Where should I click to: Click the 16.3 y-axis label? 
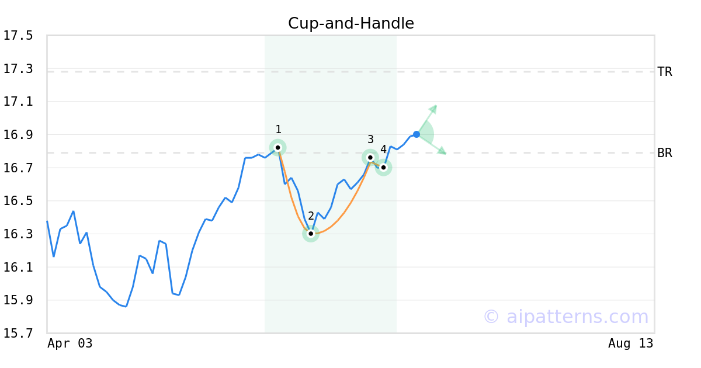(18, 234)
